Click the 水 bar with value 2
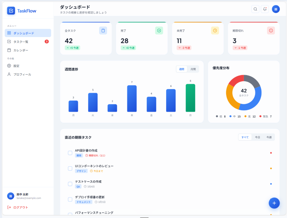The height and width of the screenshot is (218, 287). [112, 108]
